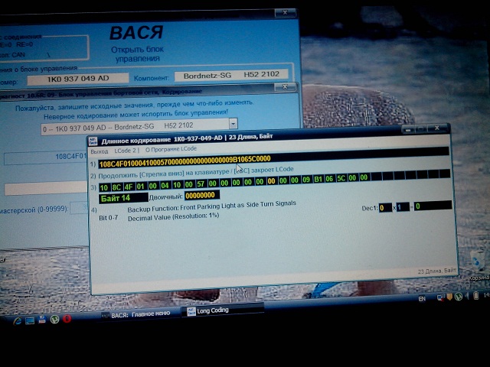This screenshot has width=490, height=367.
Task: Close the ВАСЯ main window
Action: 285,13
